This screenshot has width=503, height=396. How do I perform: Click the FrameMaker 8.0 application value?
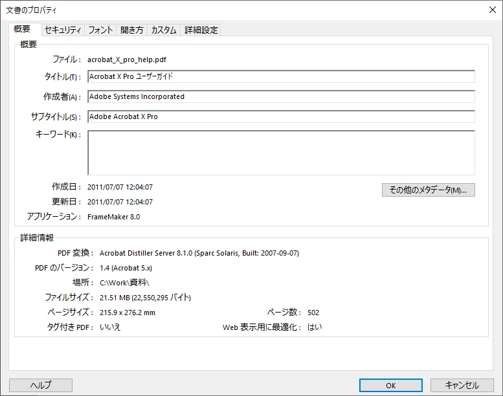click(x=113, y=217)
